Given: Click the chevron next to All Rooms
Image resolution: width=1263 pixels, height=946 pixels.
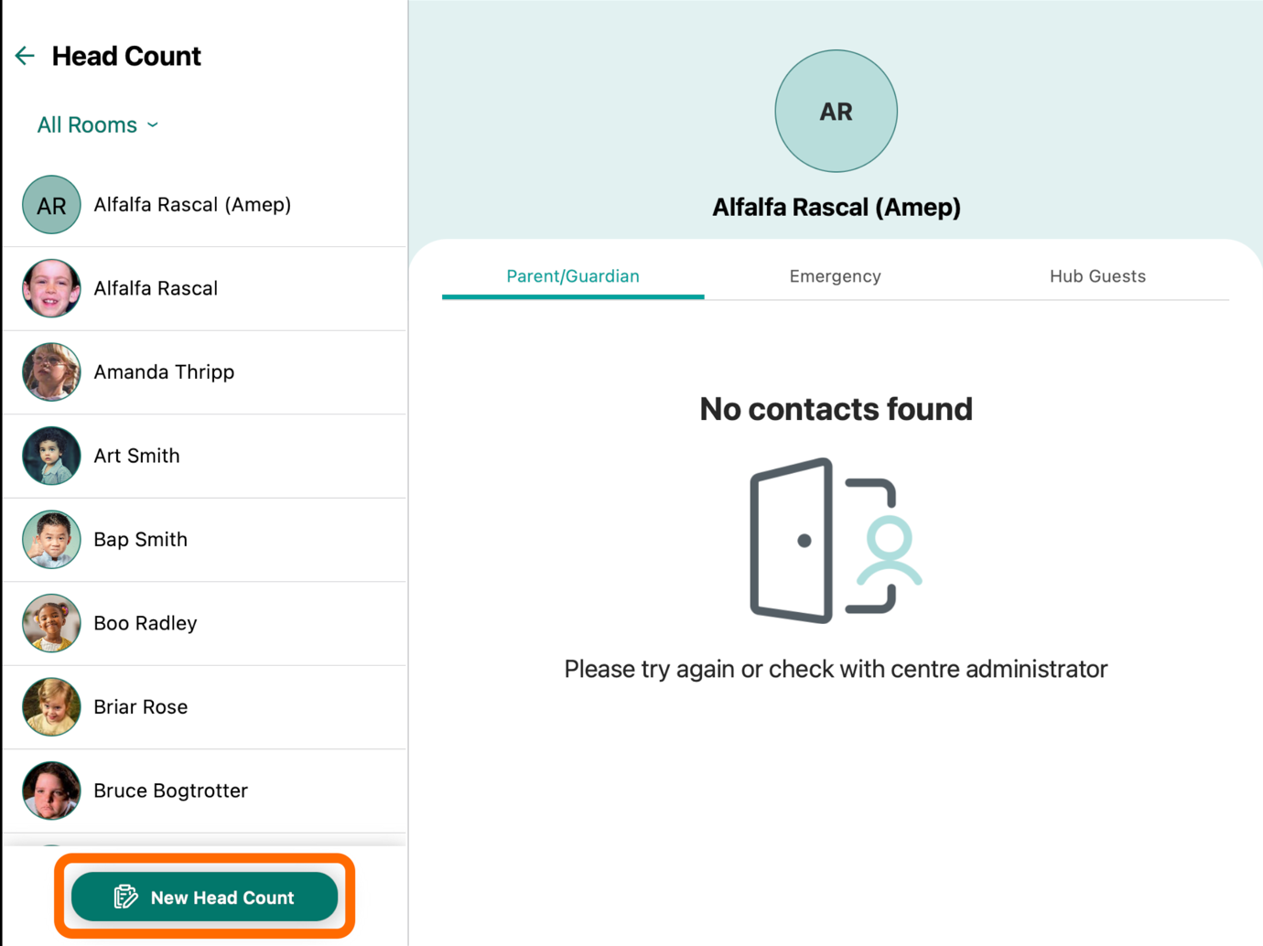Looking at the screenshot, I should point(153,125).
